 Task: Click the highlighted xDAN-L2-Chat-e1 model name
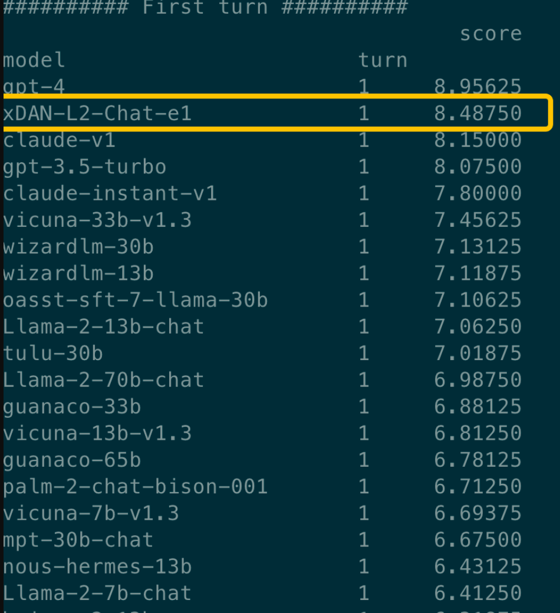tap(98, 113)
